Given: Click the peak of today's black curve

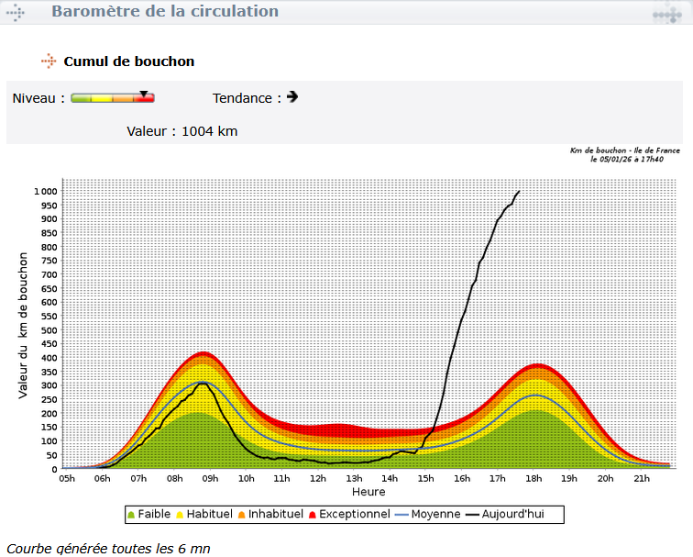Looking at the screenshot, I should tap(519, 192).
